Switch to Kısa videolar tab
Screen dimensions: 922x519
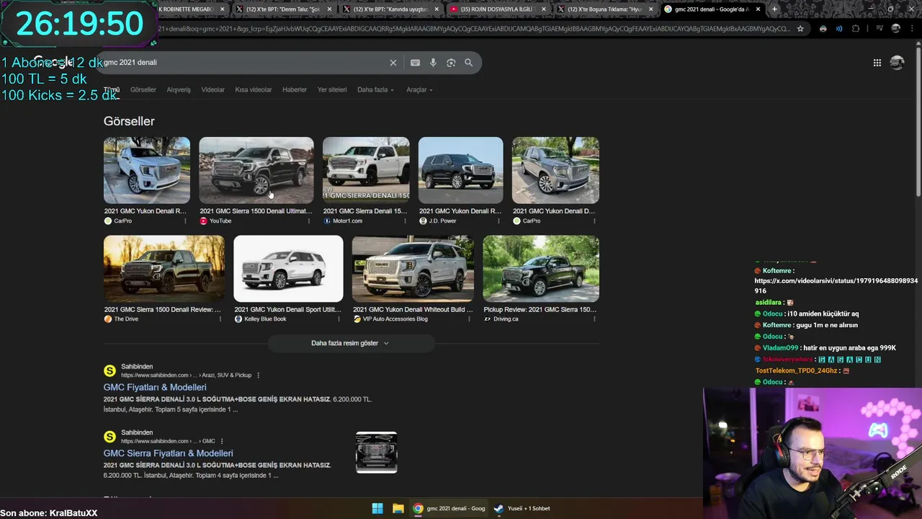[x=254, y=90]
